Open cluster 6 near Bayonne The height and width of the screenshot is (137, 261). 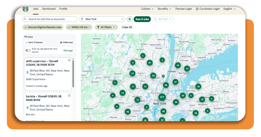click(x=146, y=107)
